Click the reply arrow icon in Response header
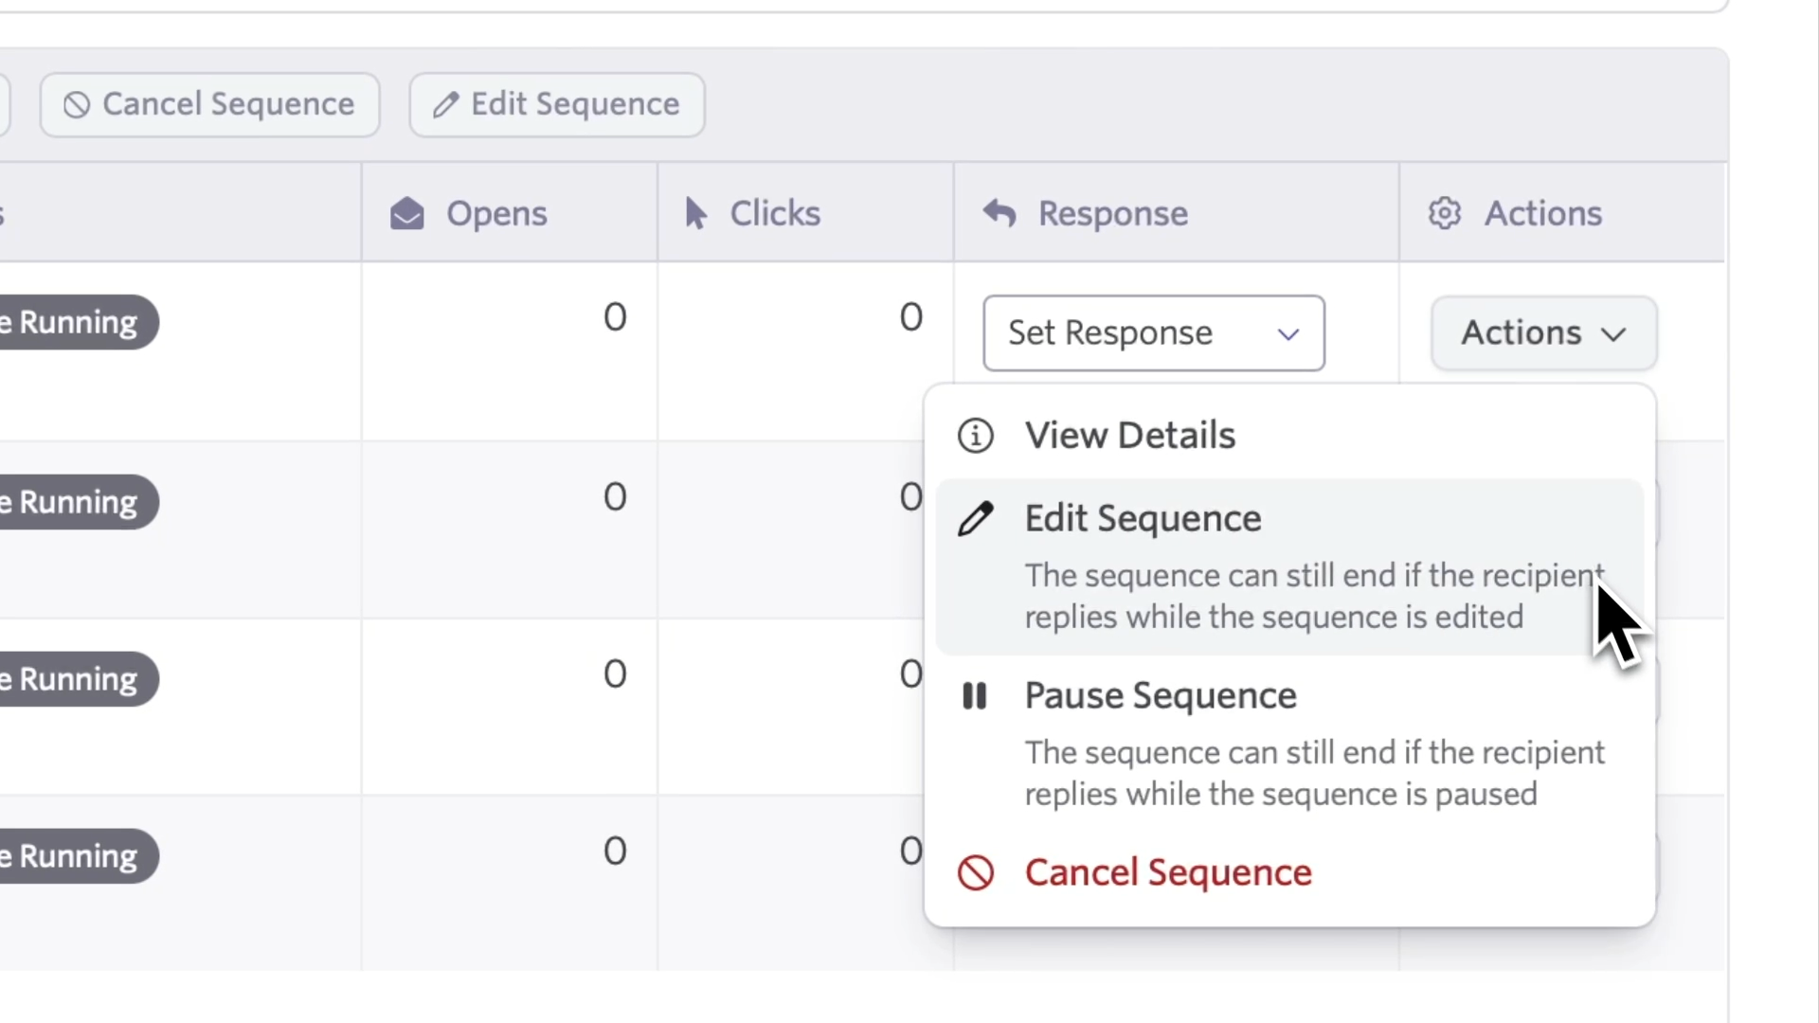 [1000, 214]
